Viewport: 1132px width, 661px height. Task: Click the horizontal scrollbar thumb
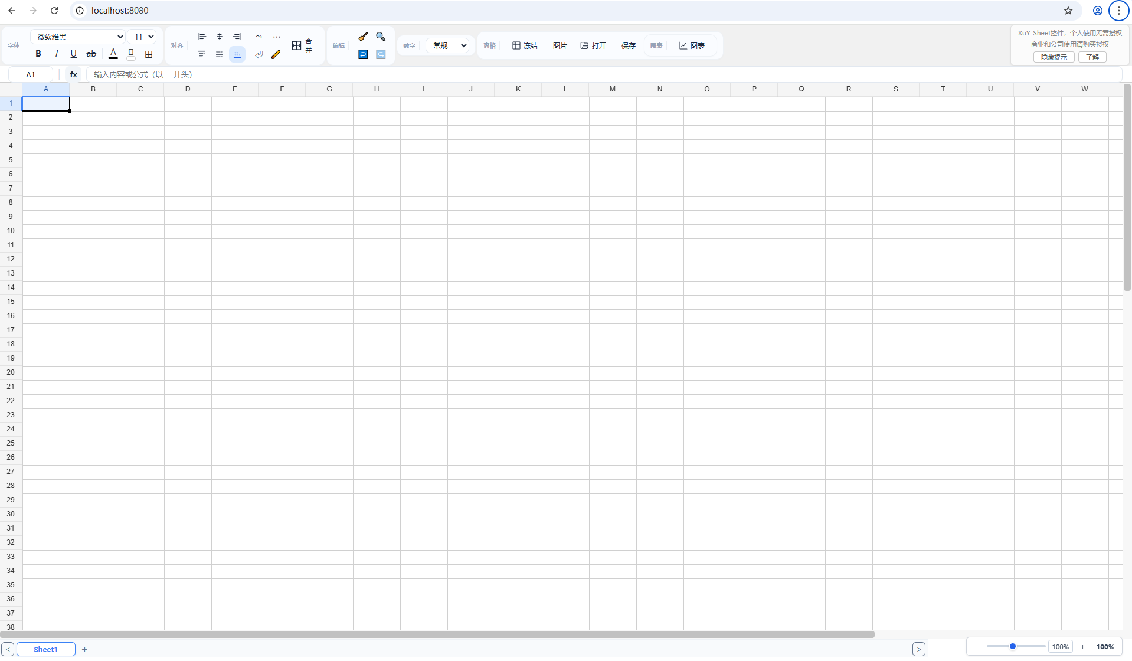click(437, 634)
